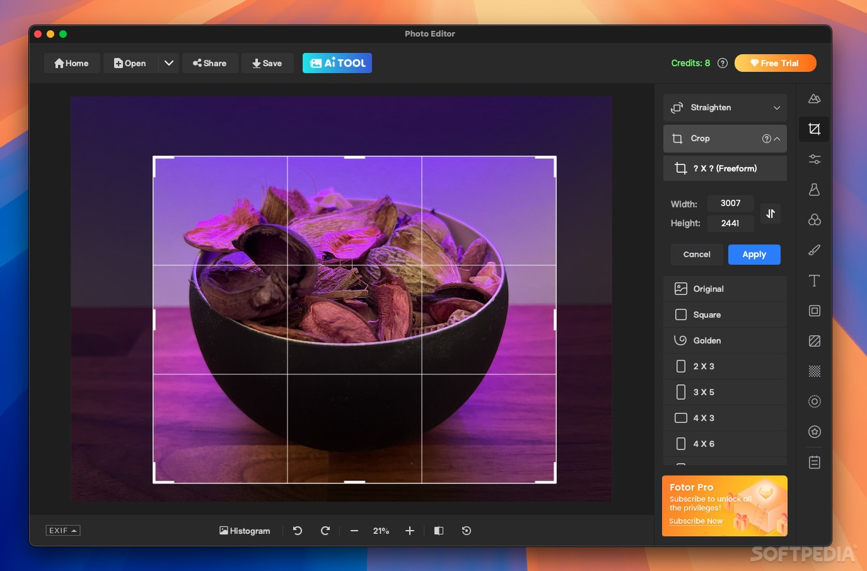This screenshot has height=571, width=867.
Task: Select the Text tool
Action: coord(813,280)
